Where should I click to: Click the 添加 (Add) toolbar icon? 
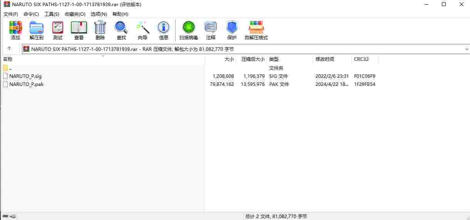(15, 30)
